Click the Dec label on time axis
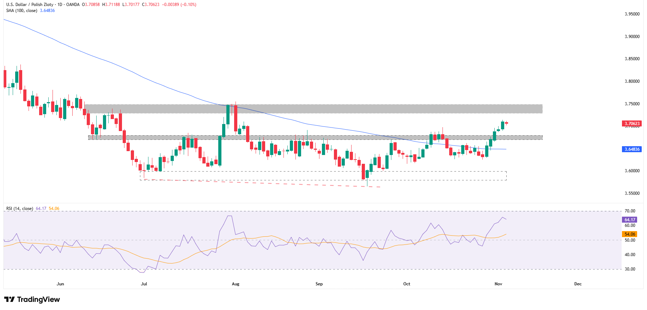The image size is (647, 310). [x=578, y=284]
